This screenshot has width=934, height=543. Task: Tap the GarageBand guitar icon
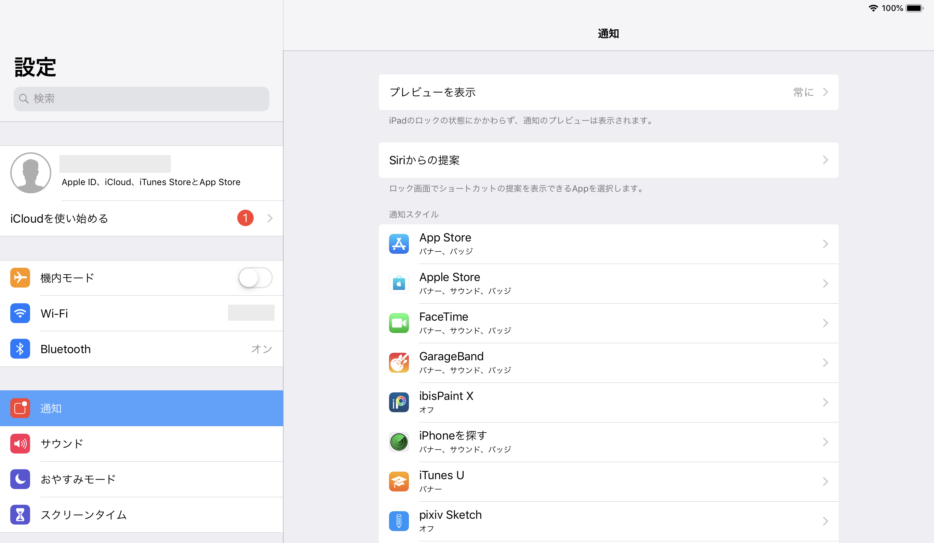click(399, 363)
